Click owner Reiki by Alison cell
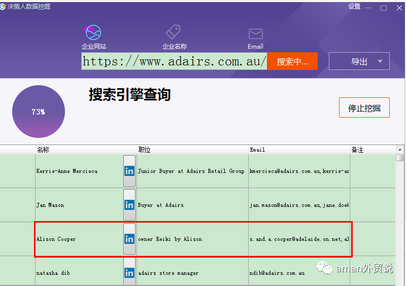Viewport: 406px width, 286px height. [192, 239]
